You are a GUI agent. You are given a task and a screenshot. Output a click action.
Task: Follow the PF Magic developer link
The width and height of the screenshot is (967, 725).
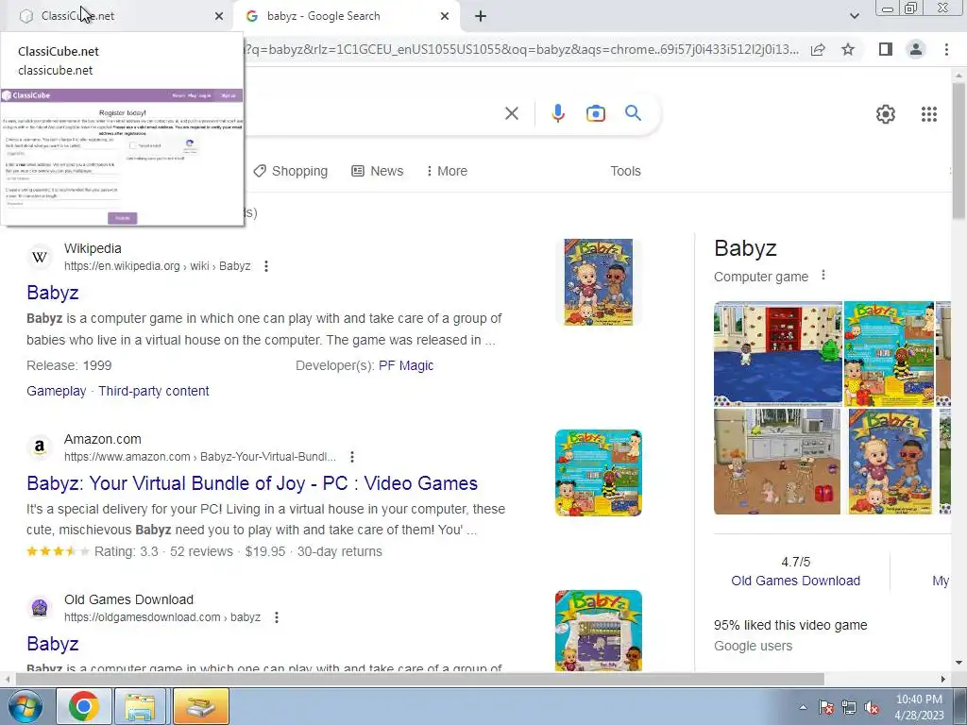pyautogui.click(x=406, y=365)
